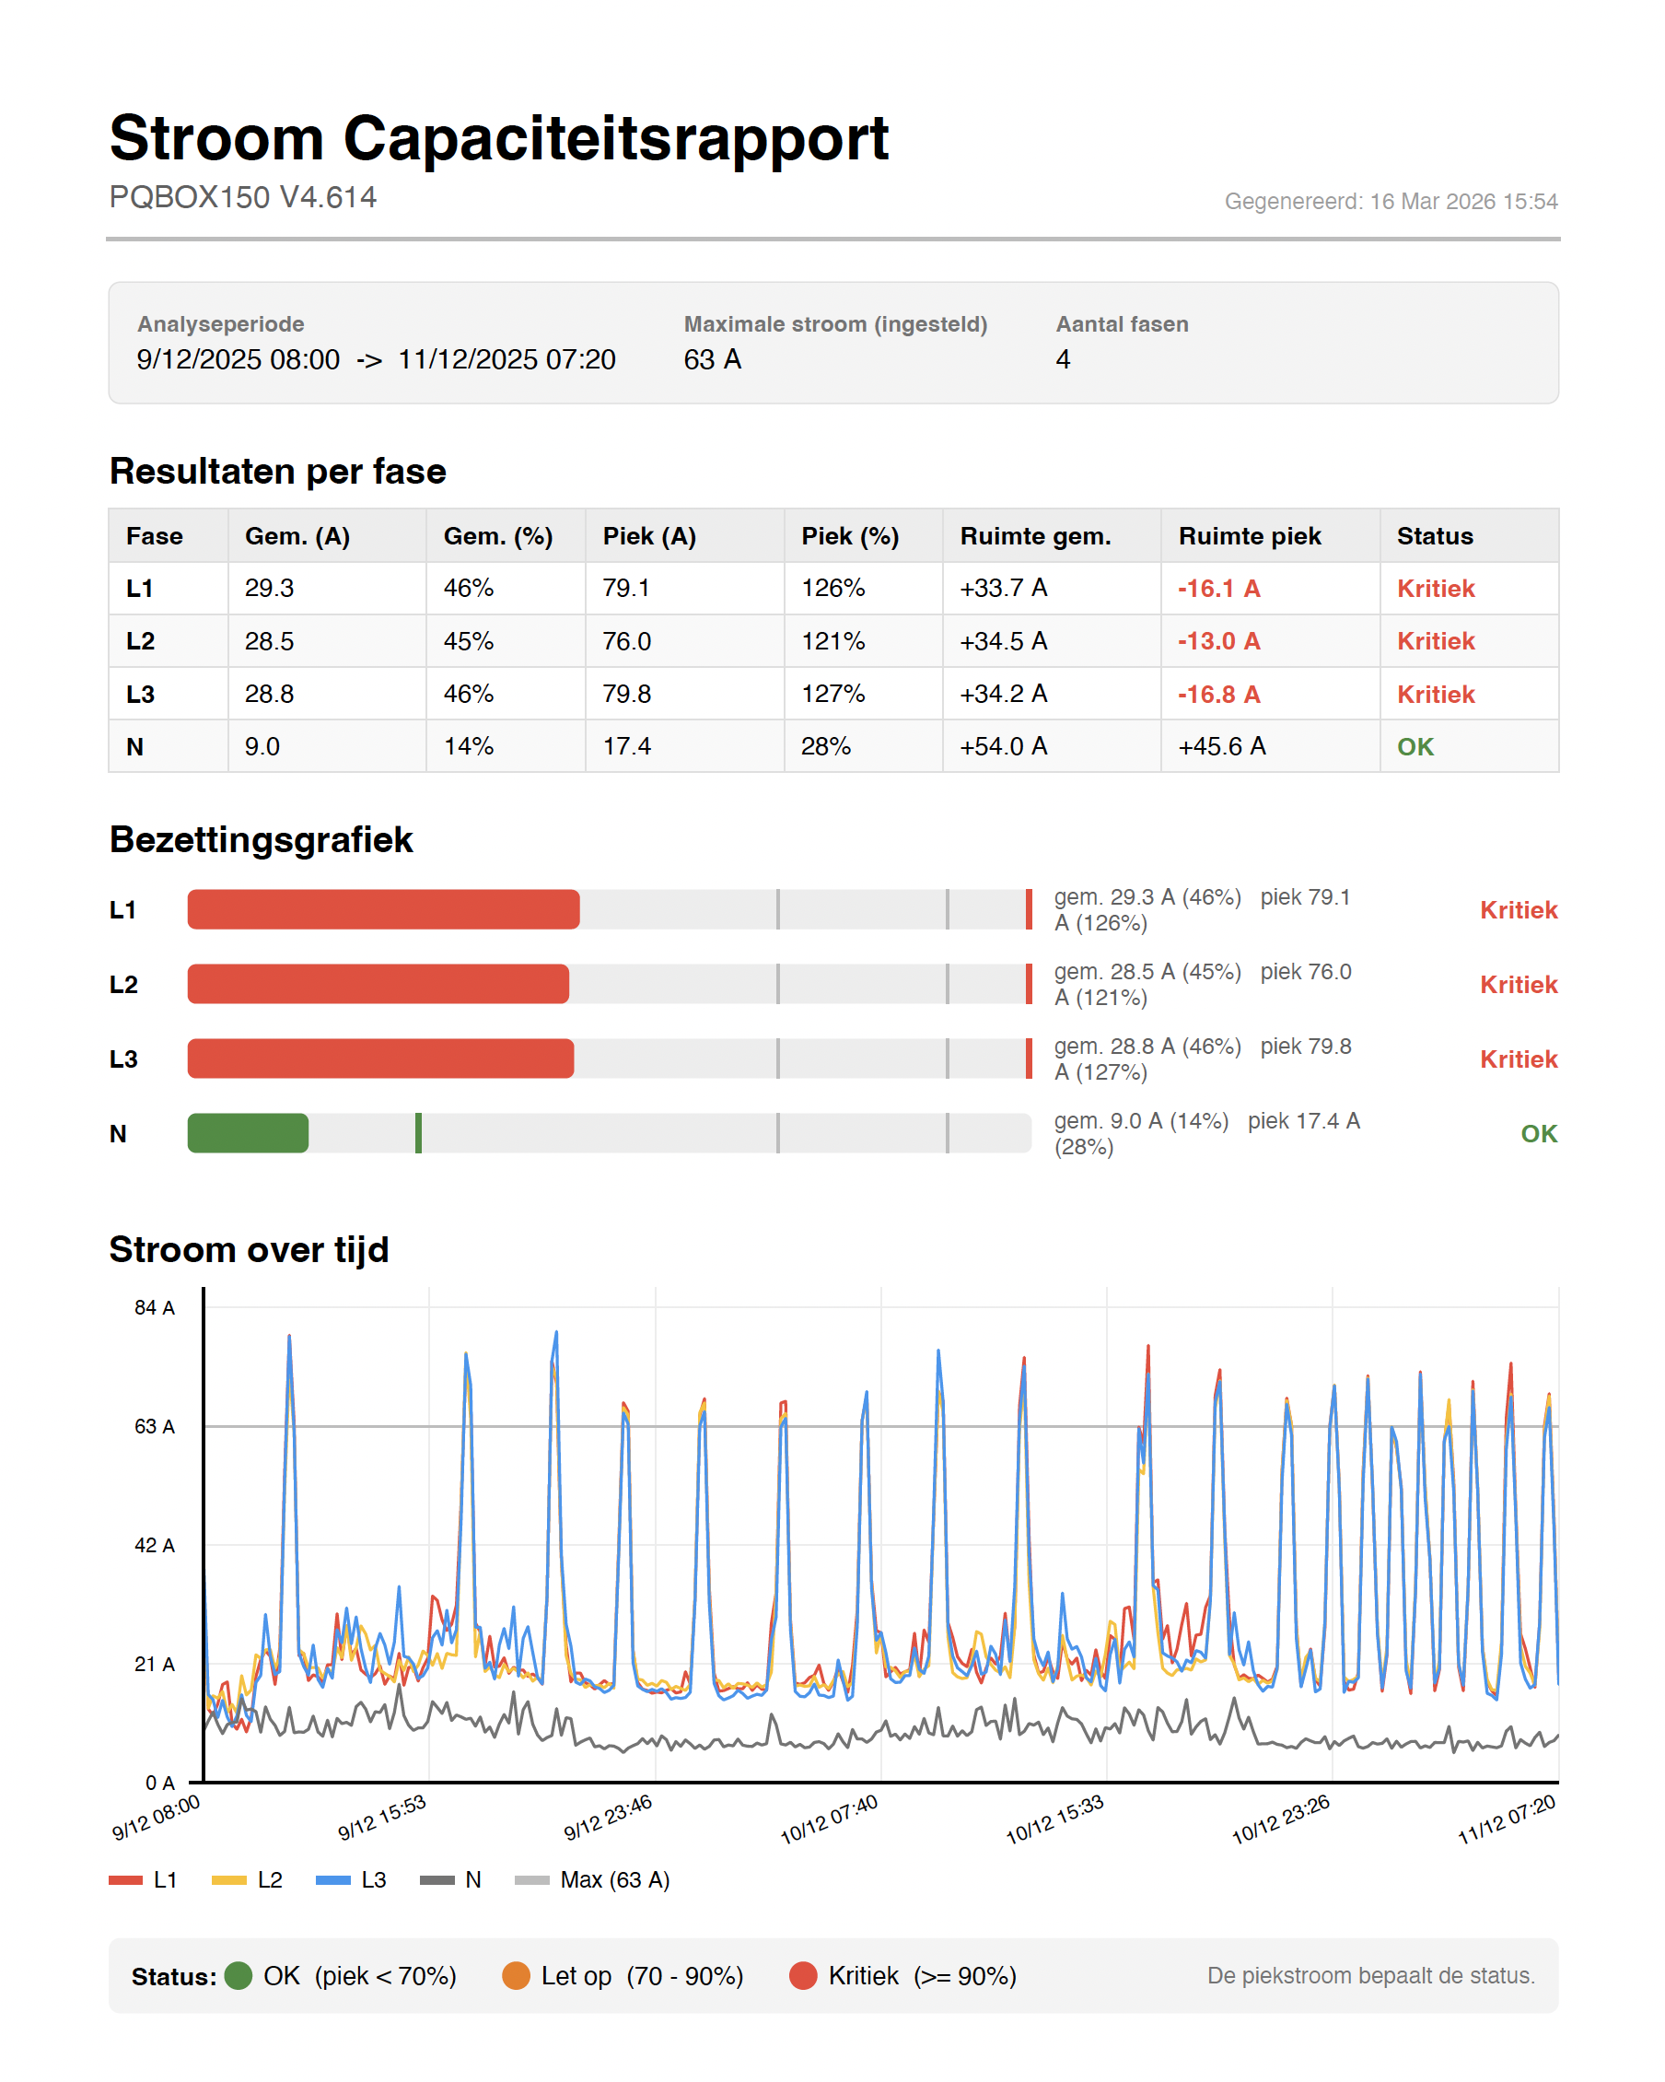Click the -16.8 A value in the L3 row
Screen dimensions: 1665x2082
1218,695
